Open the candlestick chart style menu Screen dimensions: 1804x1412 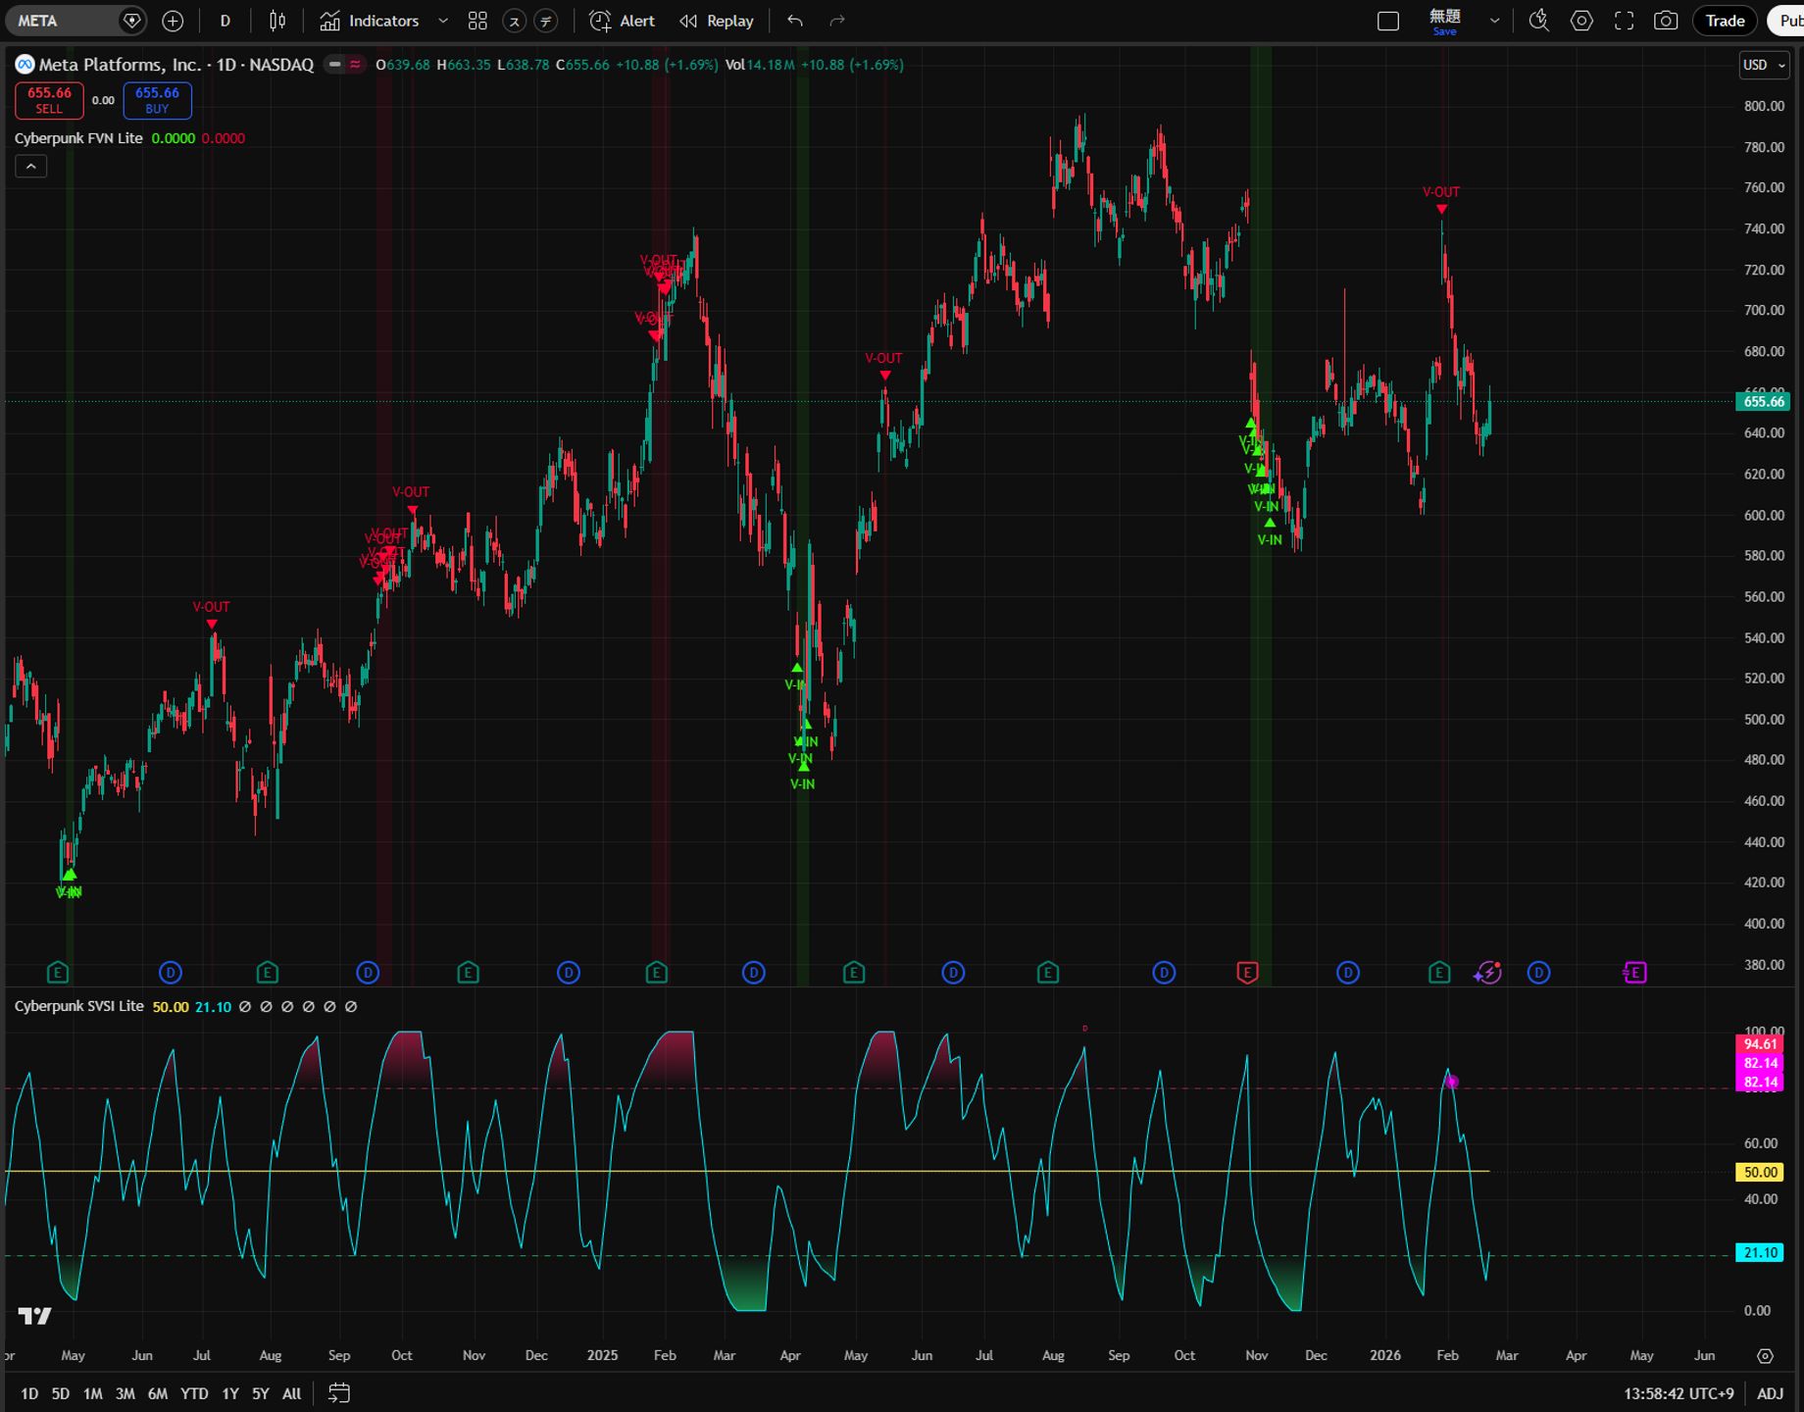click(277, 21)
